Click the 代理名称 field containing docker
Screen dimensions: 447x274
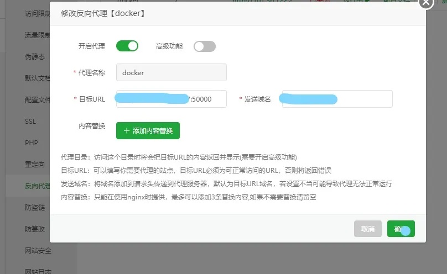pyautogui.click(x=171, y=72)
